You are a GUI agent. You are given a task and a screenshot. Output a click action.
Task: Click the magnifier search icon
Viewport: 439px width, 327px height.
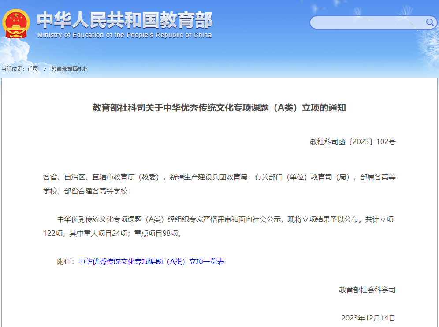pos(429,22)
